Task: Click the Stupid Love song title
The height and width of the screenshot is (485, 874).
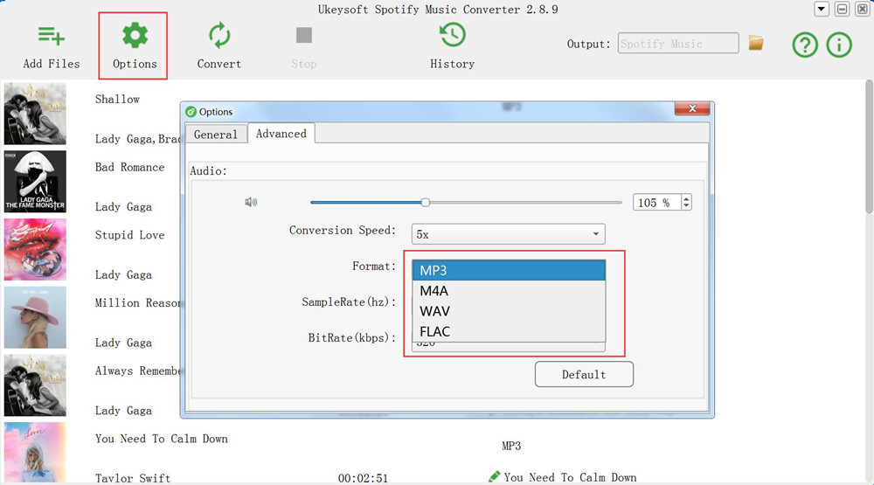Action: [129, 235]
